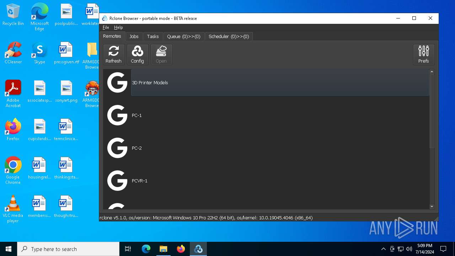455x256 pixels.
Task: Open the Help menu
Action: tap(118, 27)
